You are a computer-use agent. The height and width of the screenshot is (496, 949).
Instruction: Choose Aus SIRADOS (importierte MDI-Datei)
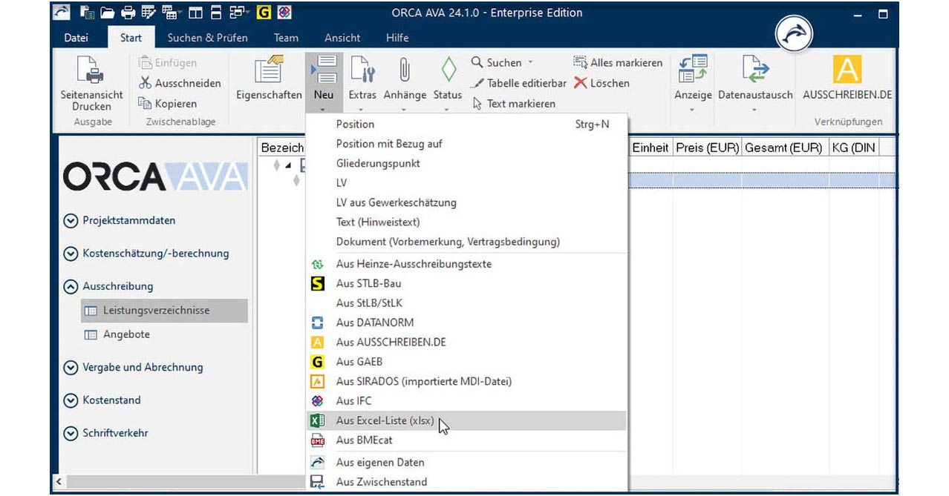[x=467, y=381]
